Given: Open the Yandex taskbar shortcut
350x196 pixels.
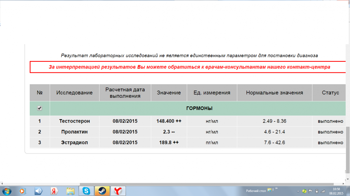Looking at the screenshot, I should (x=54, y=191).
